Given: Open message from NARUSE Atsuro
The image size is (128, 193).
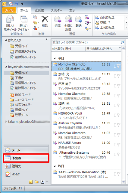Looking at the screenshot, I should [86, 145].
